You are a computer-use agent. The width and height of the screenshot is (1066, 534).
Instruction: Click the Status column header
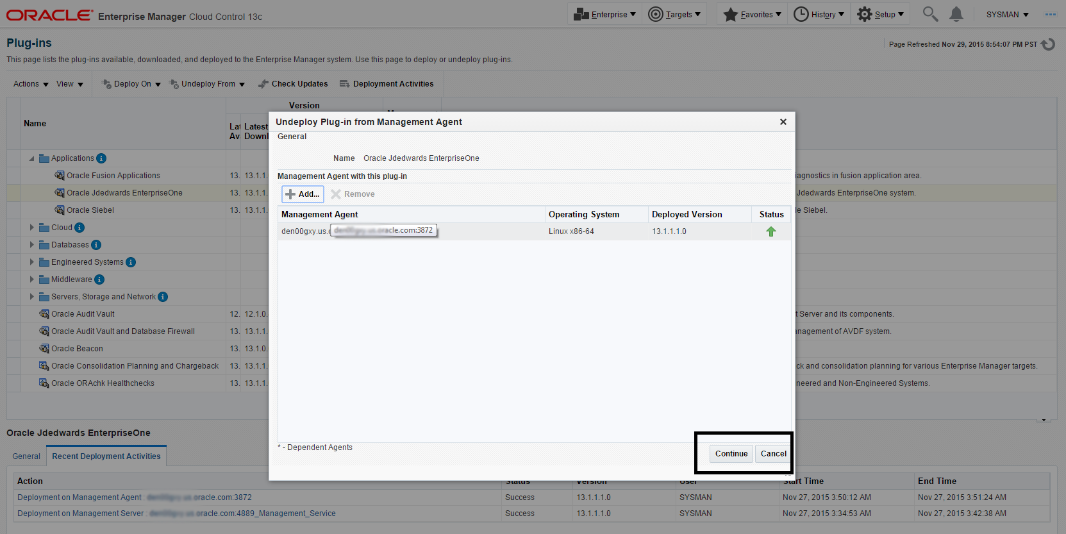(771, 215)
